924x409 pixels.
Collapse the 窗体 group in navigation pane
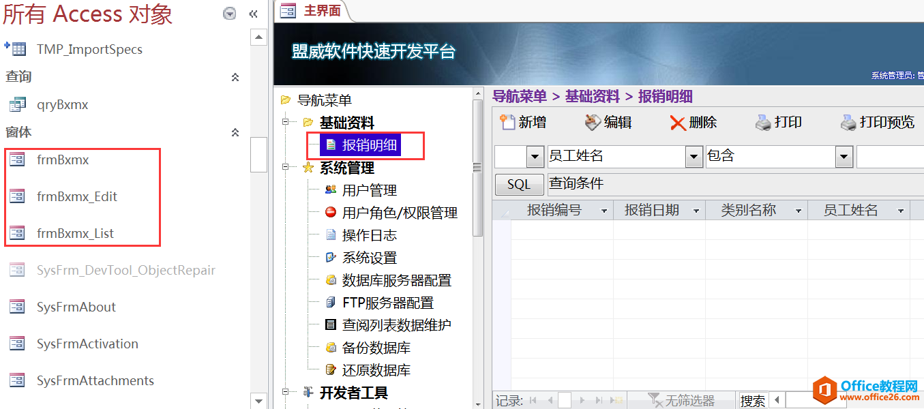235,132
